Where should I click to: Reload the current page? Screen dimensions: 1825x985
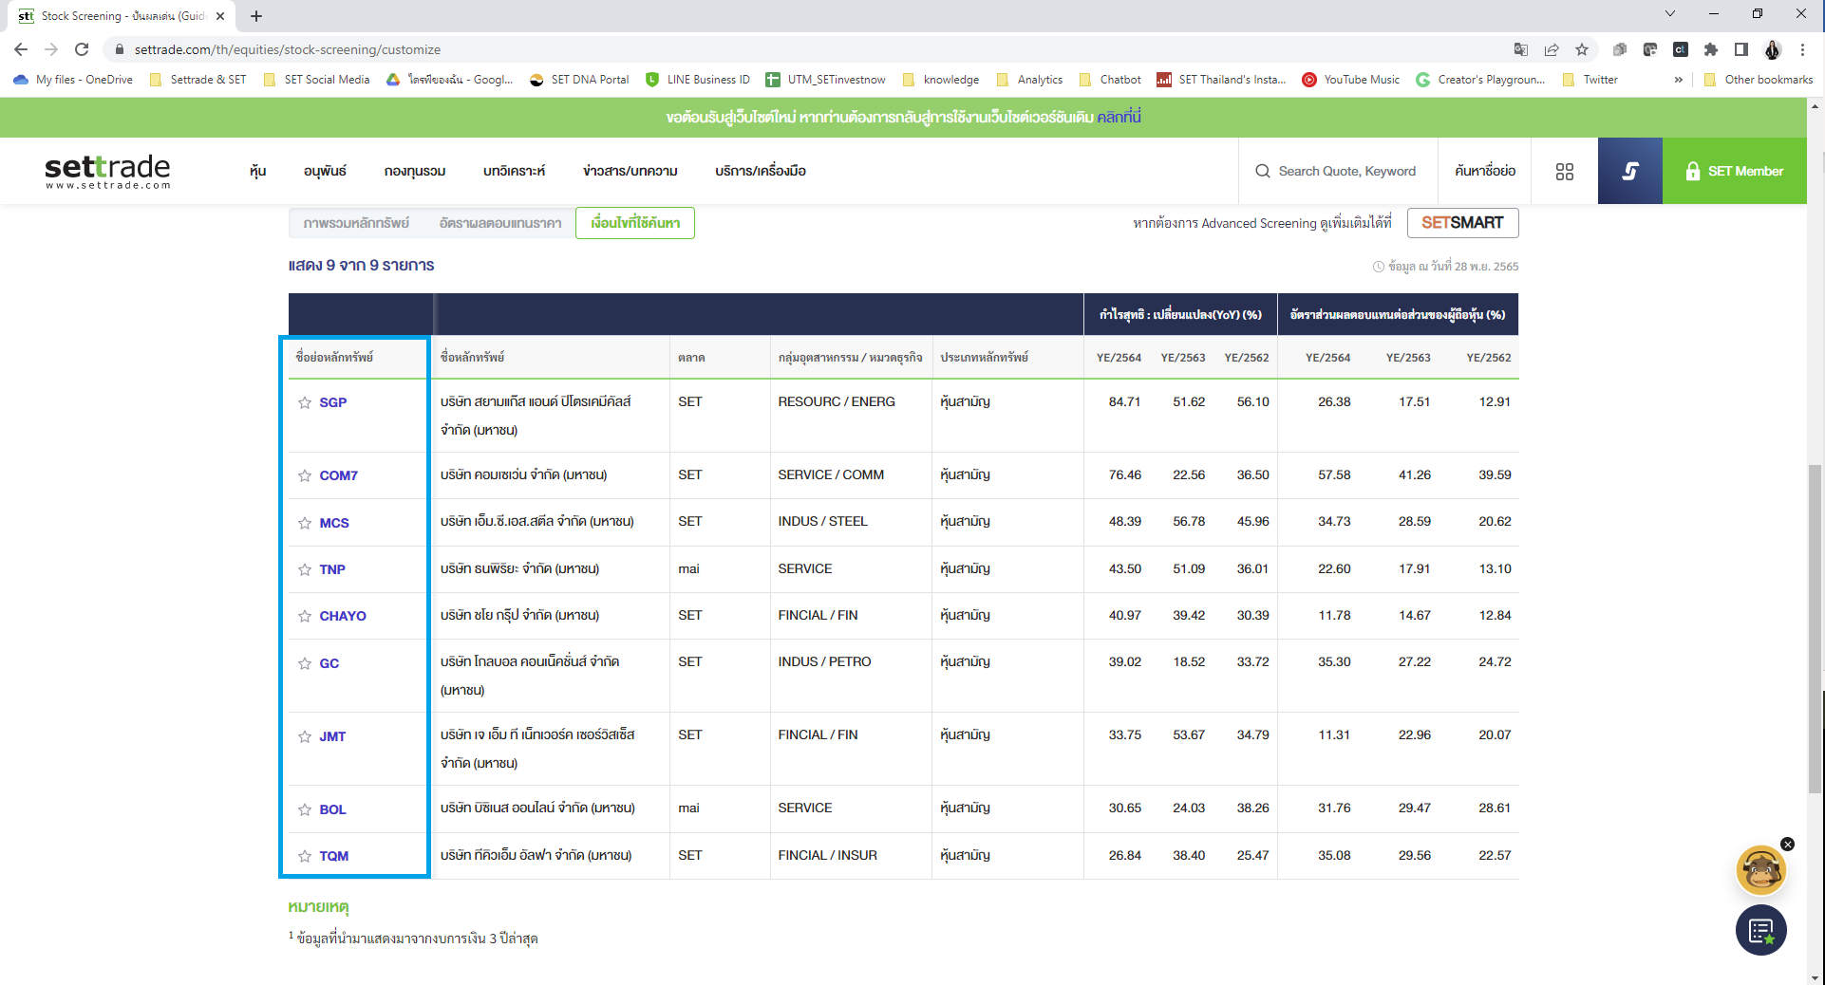pyautogui.click(x=82, y=49)
